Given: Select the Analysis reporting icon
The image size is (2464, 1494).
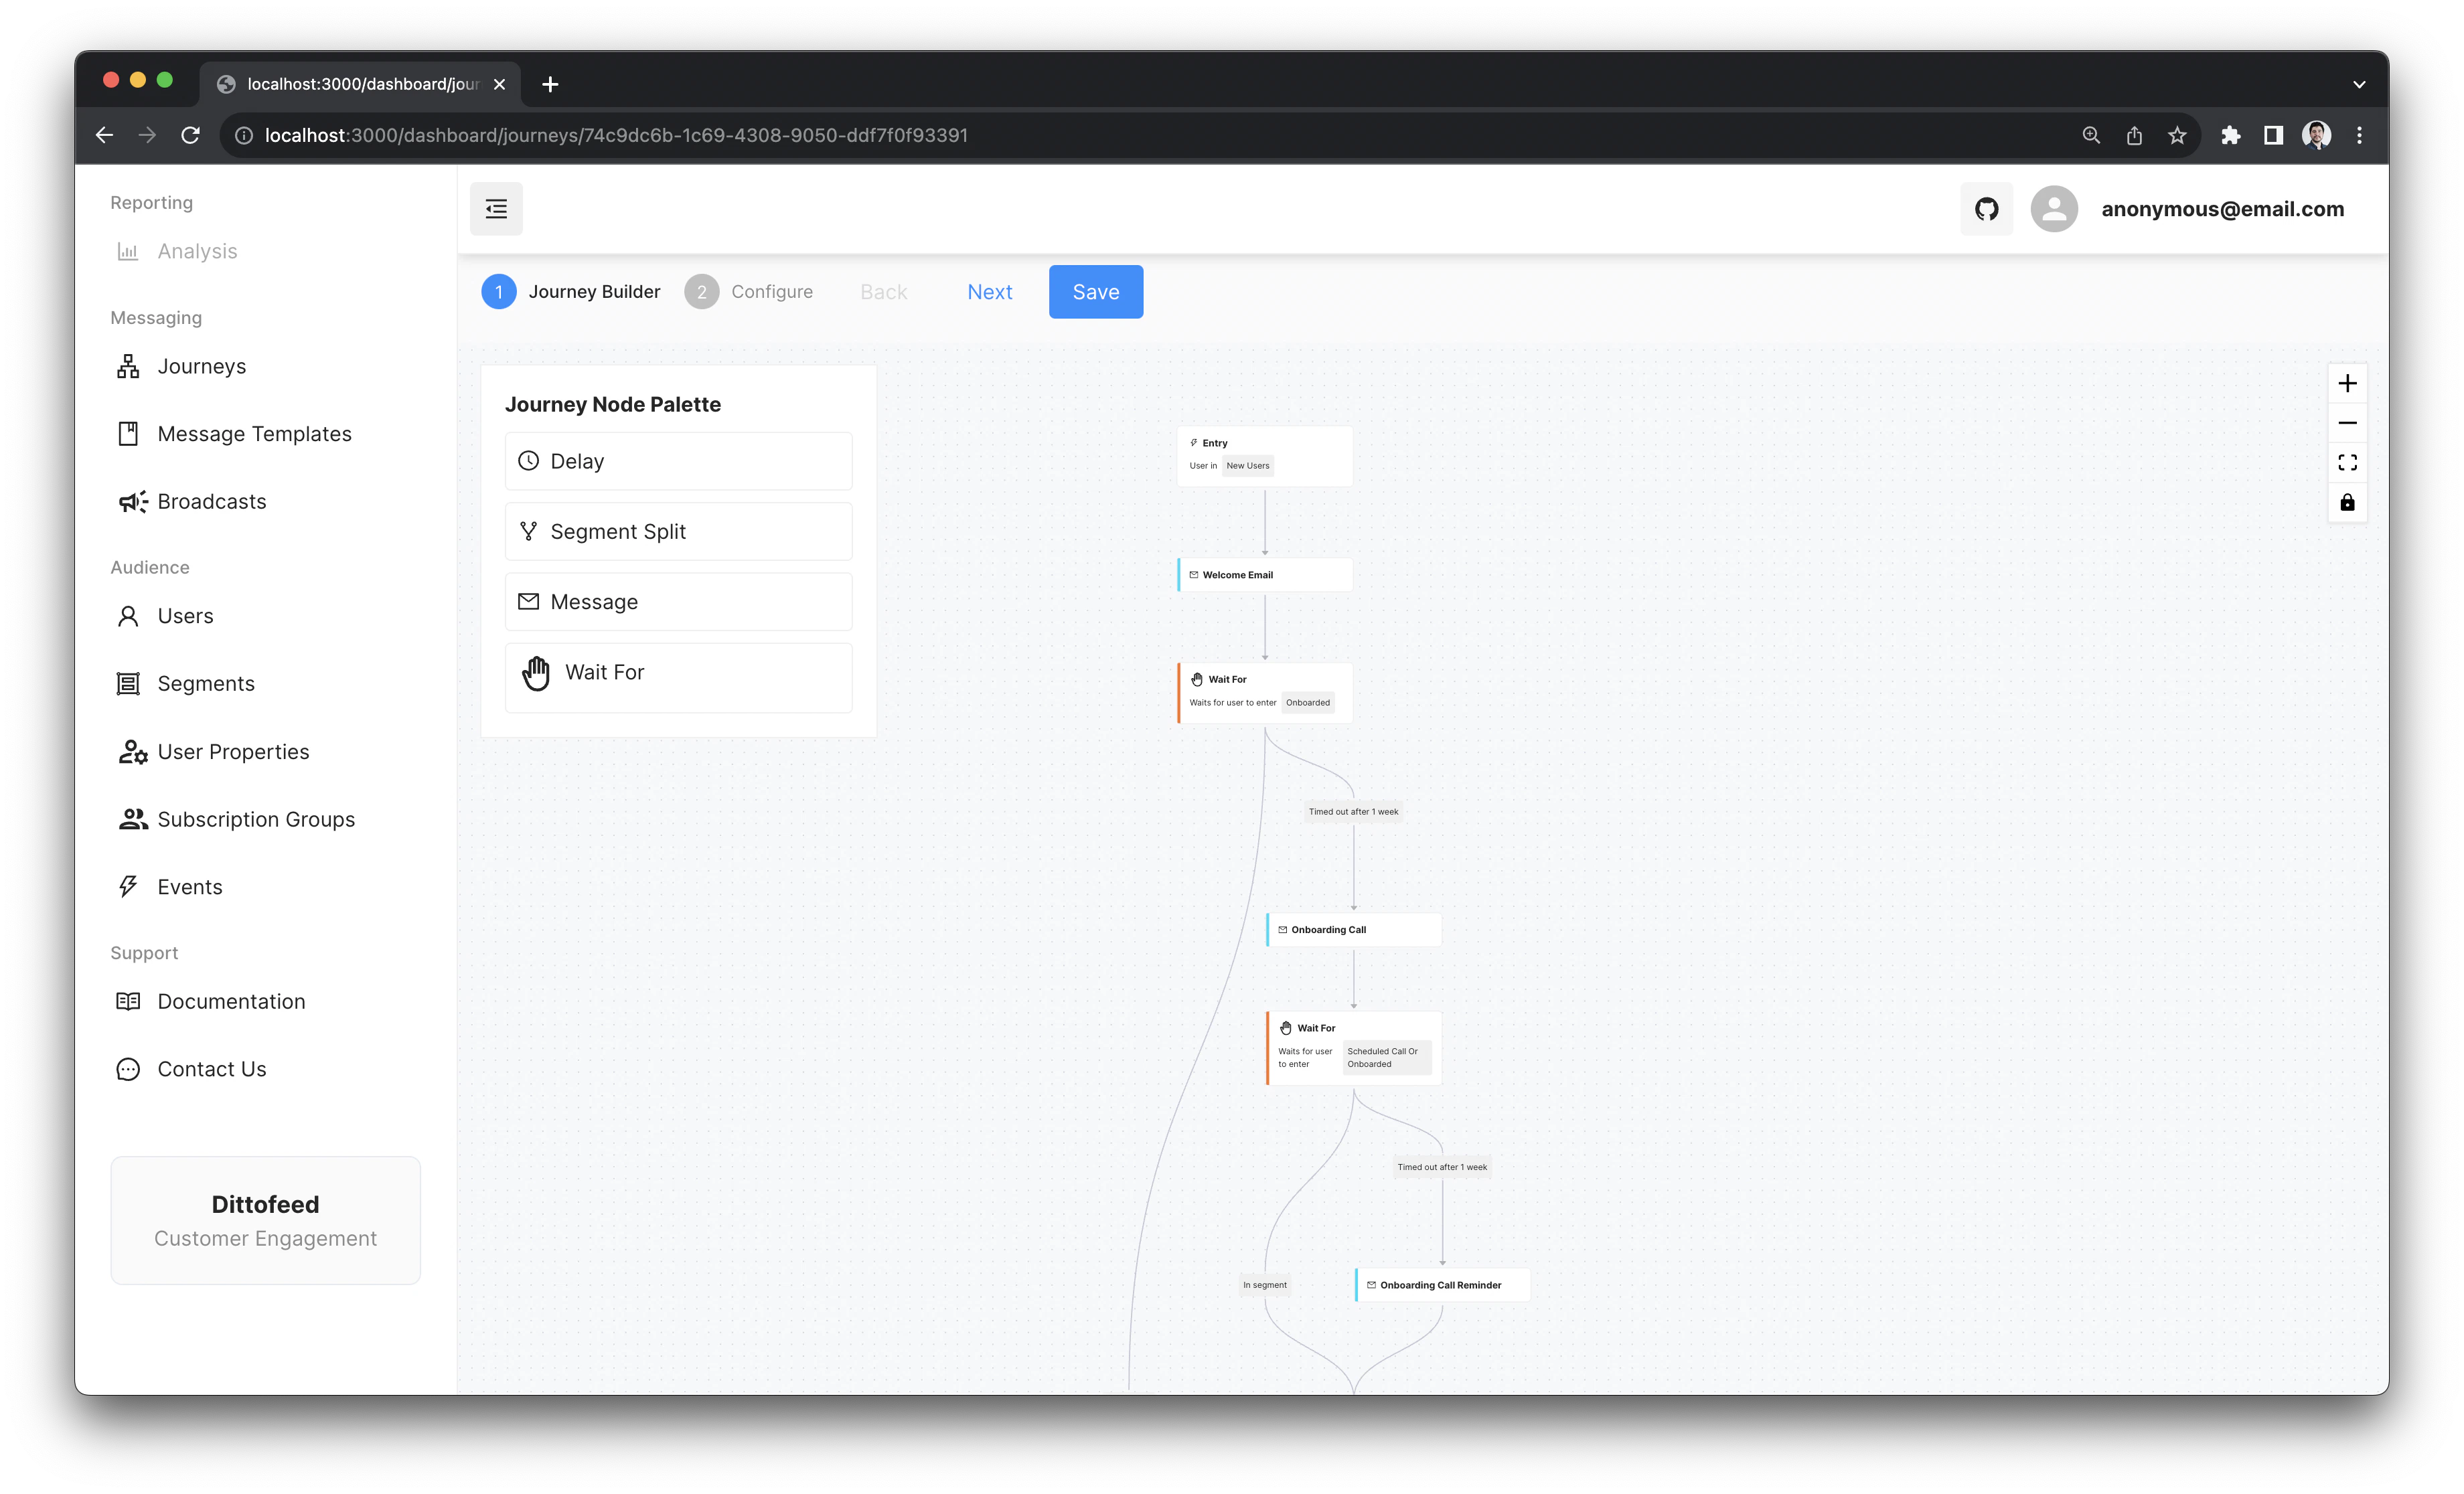Looking at the screenshot, I should (128, 251).
